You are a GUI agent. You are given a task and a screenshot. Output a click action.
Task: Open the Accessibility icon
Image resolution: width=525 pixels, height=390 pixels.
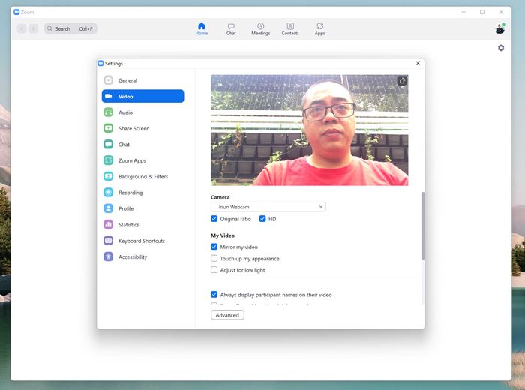click(x=108, y=256)
